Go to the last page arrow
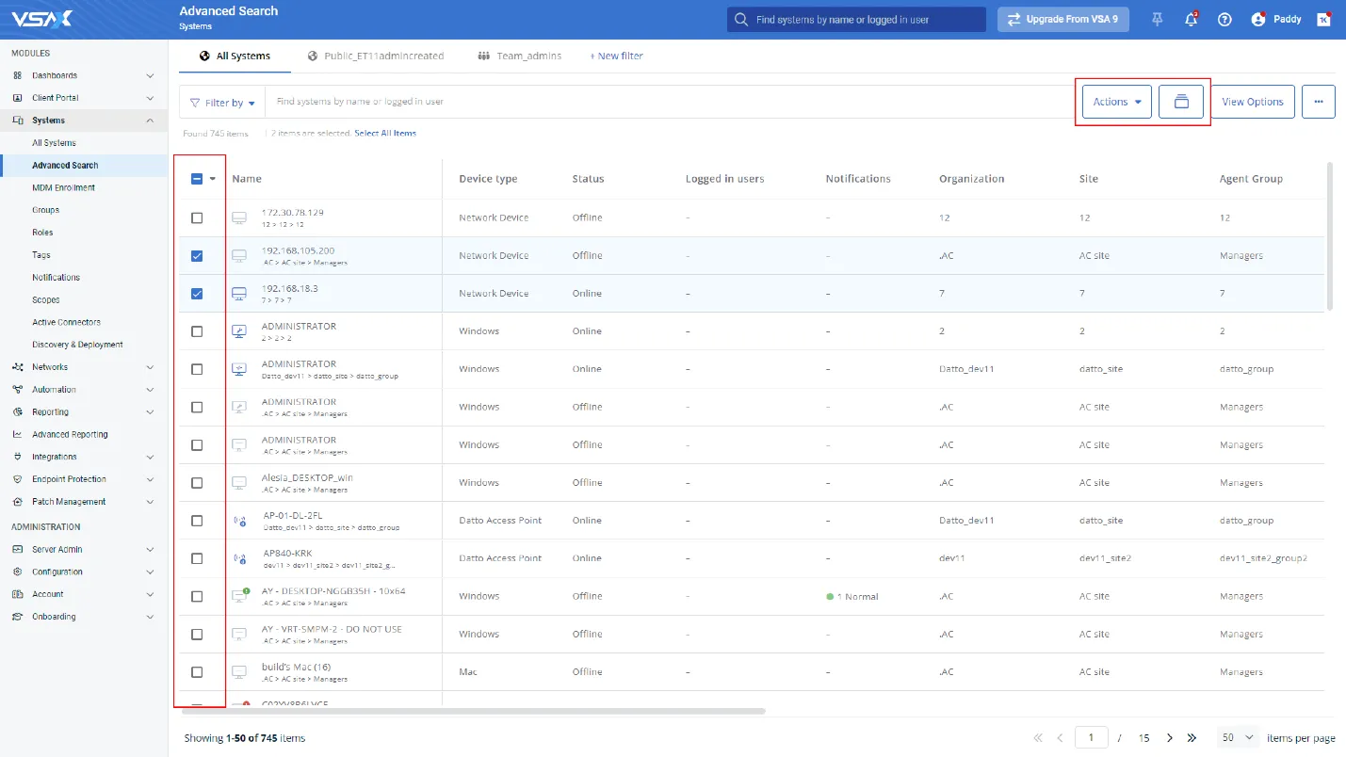1346x757 pixels. coord(1192,738)
